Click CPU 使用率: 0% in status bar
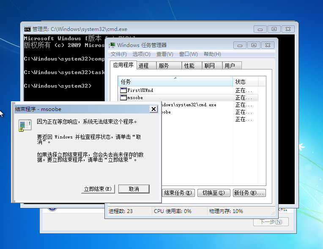 (172, 211)
